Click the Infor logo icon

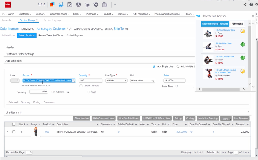(8, 4)
